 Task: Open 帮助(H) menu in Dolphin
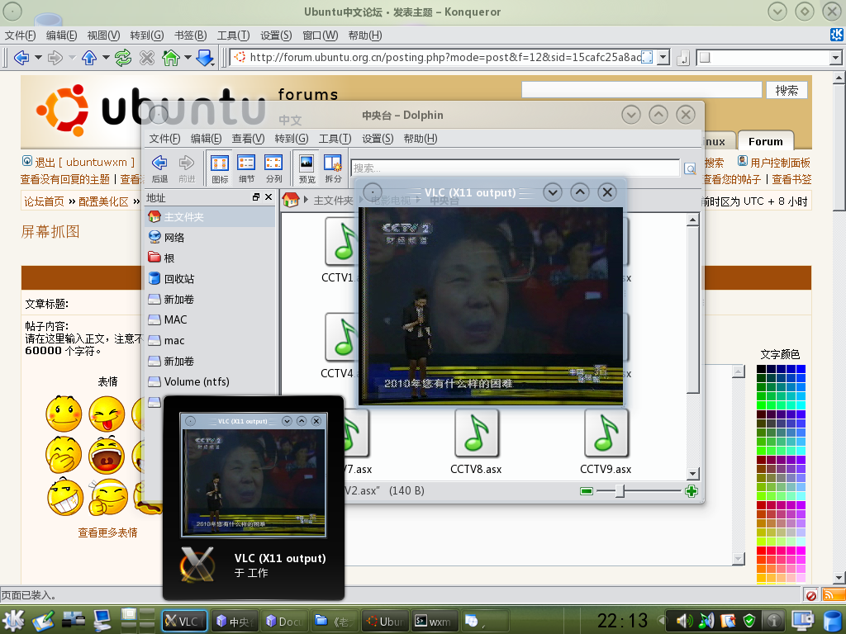[421, 139]
